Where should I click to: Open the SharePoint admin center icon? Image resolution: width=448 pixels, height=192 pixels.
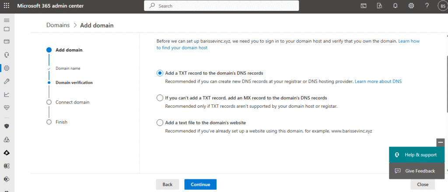(x=7, y=179)
